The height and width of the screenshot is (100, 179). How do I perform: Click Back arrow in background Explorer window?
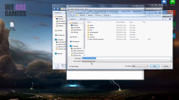(x=55, y=9)
